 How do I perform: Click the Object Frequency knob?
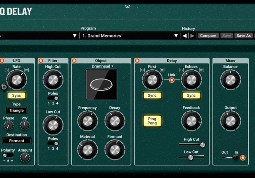point(88,121)
